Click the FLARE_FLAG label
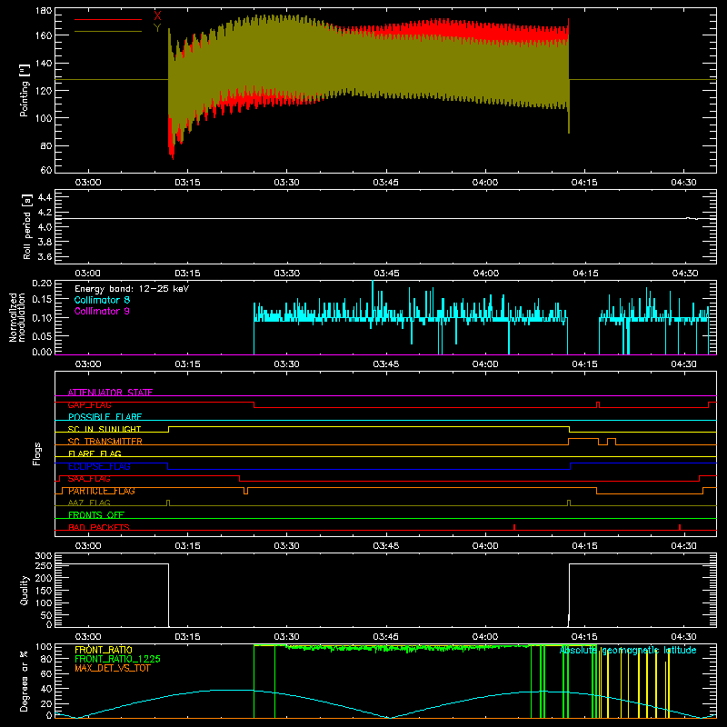The image size is (727, 727). click(95, 453)
